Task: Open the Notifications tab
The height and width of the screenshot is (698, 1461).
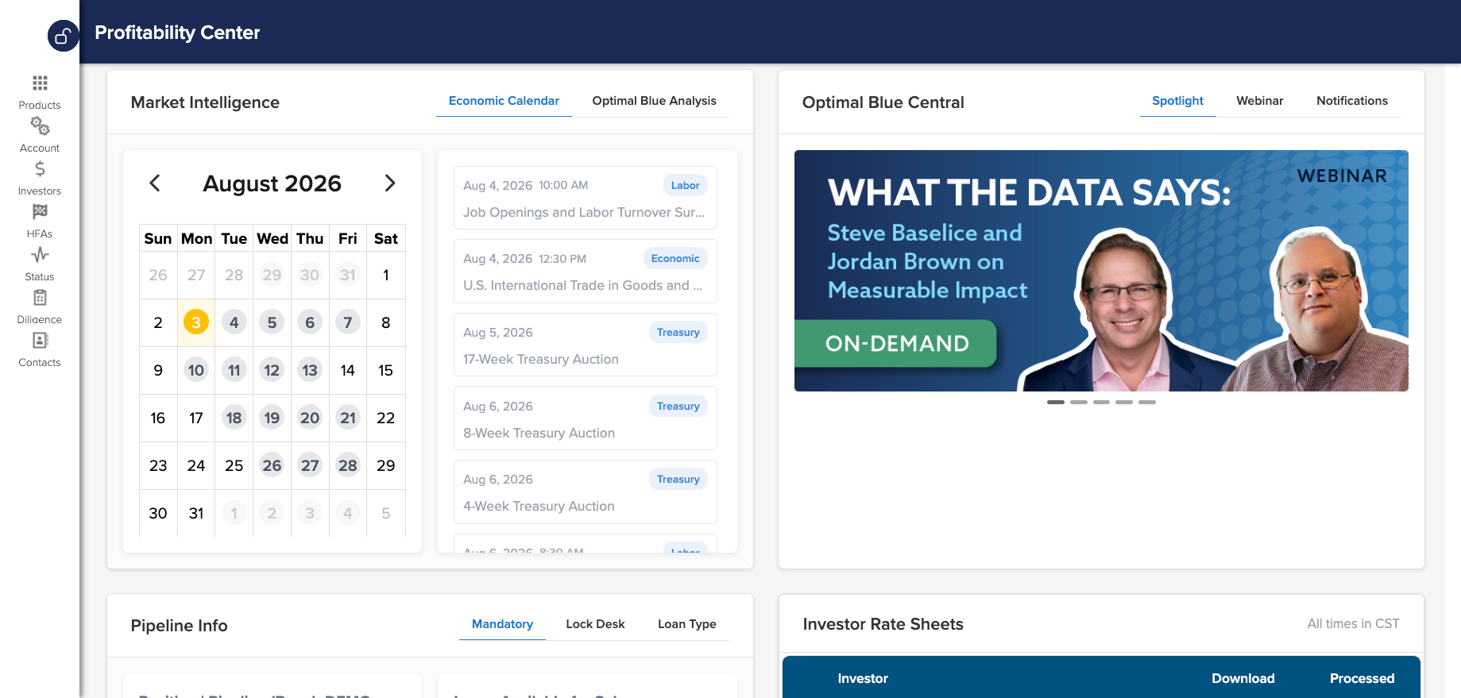Action: (x=1351, y=101)
